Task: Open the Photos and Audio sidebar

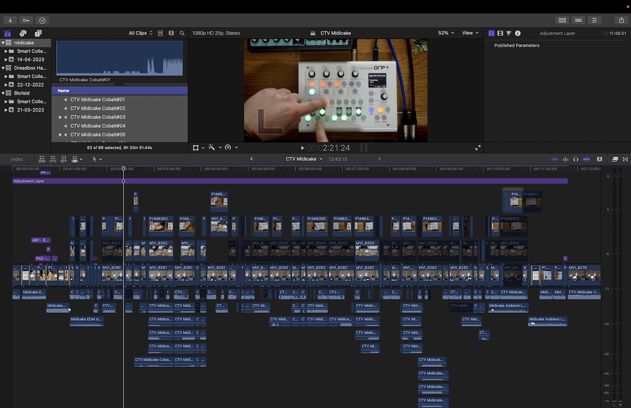Action: pyautogui.click(x=23, y=33)
